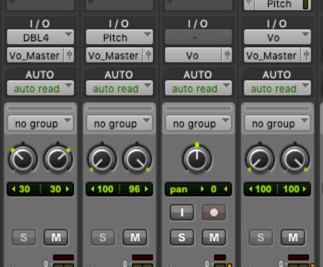Toggle input monitoring I button

(182, 212)
